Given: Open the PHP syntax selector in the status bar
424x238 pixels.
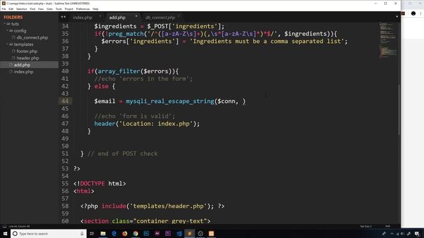Looking at the screenshot, I should [x=388, y=226].
